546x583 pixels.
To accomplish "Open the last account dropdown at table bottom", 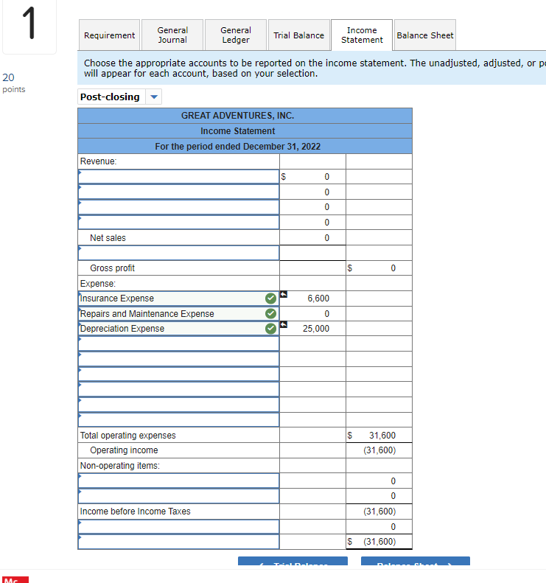I will pyautogui.click(x=178, y=542).
